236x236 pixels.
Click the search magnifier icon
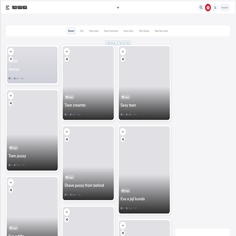[x=201, y=8]
